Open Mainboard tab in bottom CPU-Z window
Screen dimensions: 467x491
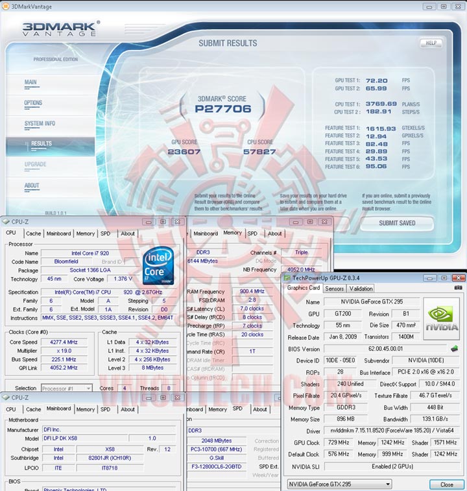(58, 409)
